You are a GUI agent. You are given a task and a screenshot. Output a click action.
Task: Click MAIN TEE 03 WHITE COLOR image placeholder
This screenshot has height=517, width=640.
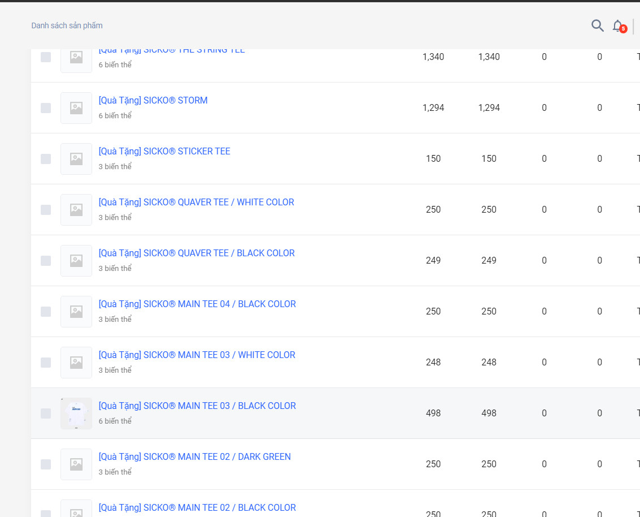tap(76, 363)
